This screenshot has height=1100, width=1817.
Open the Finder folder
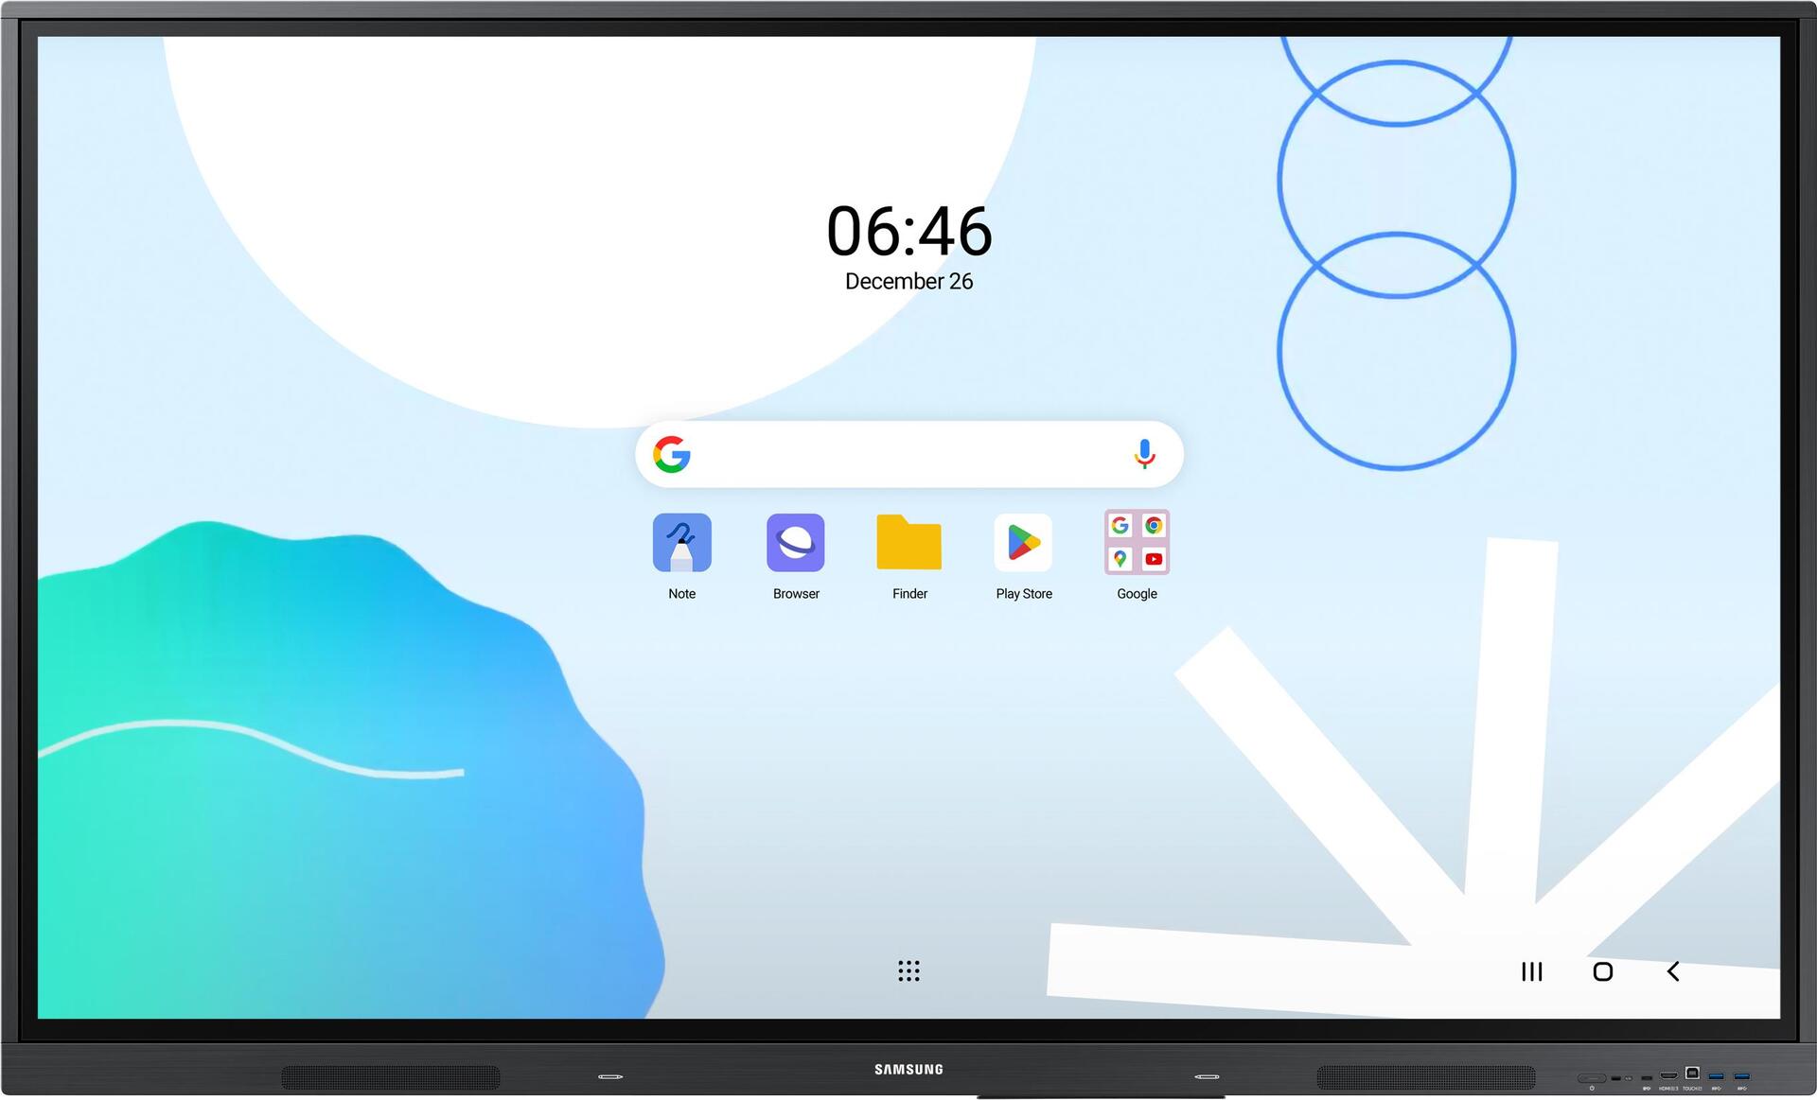(x=908, y=551)
